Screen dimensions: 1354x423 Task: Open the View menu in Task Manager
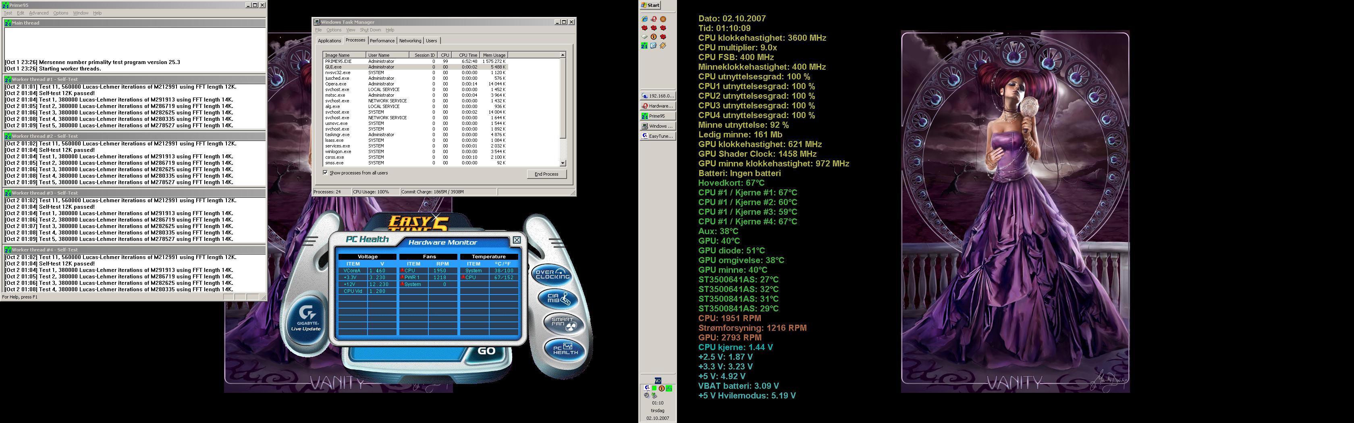(x=351, y=30)
